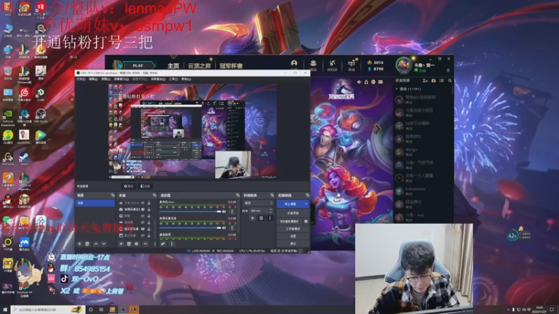This screenshot has width=559, height=314.
Task: Open the OBS Studio desktop icon
Action: tap(41, 116)
